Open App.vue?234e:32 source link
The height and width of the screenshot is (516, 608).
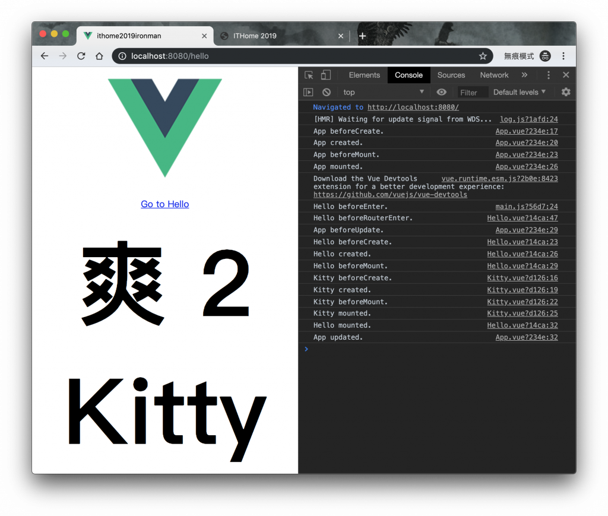pyautogui.click(x=527, y=337)
